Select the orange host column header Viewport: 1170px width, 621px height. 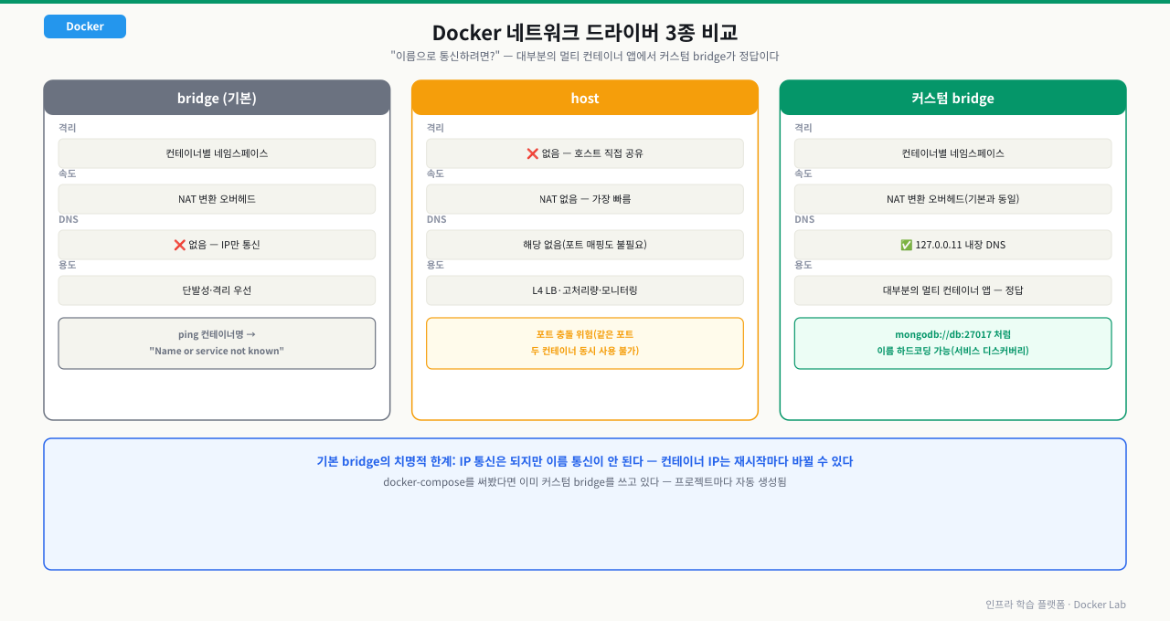(x=585, y=98)
